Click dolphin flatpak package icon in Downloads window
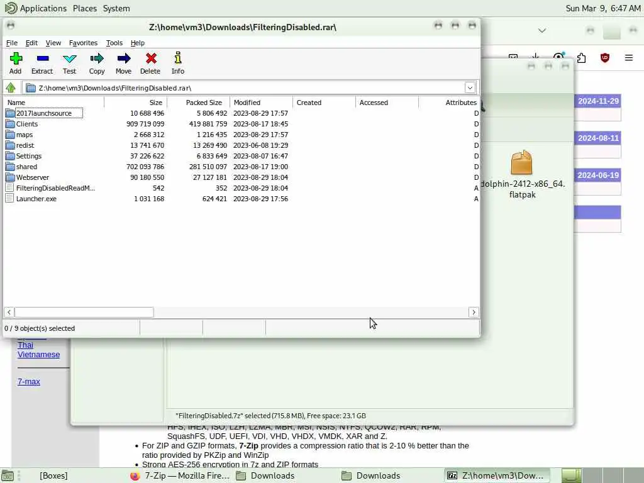The image size is (644, 483). (x=521, y=162)
